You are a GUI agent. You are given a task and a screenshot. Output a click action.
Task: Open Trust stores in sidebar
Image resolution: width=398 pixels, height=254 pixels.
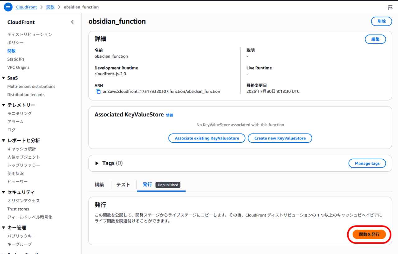click(18, 209)
